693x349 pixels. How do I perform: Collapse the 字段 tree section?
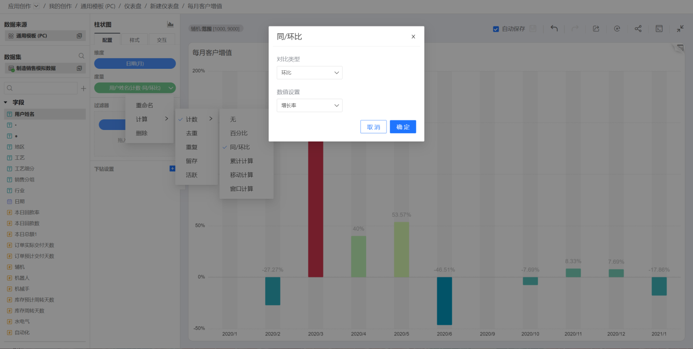6,103
